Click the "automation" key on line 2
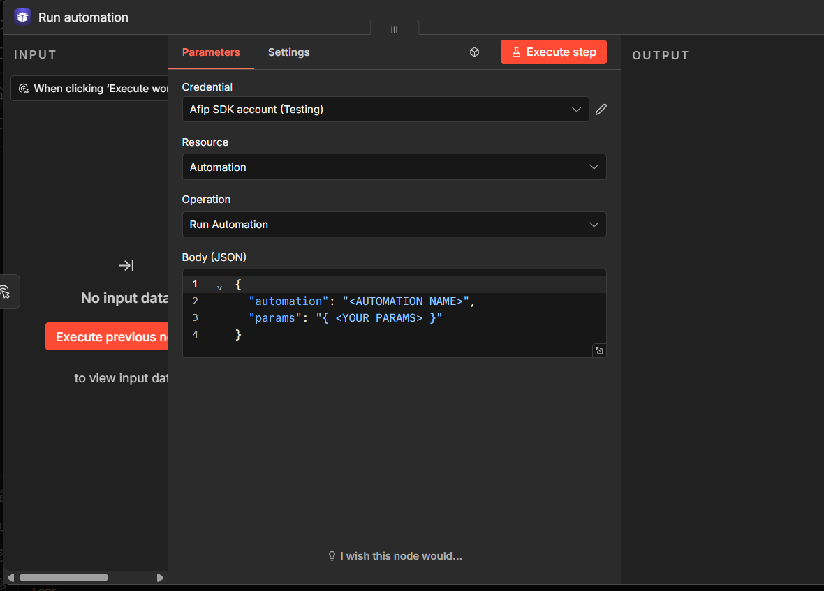The width and height of the screenshot is (824, 591). click(288, 301)
